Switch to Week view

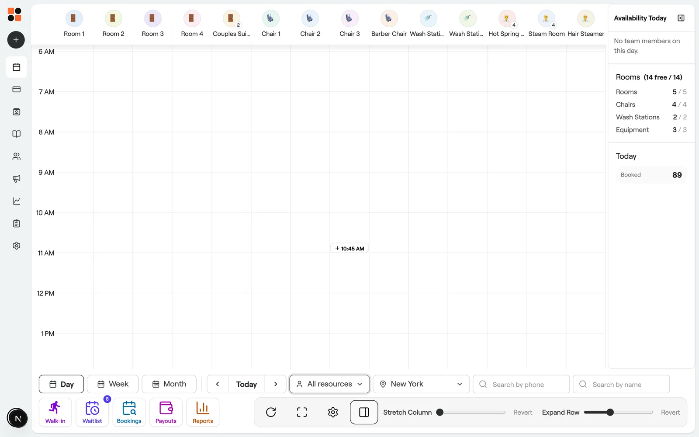click(113, 384)
